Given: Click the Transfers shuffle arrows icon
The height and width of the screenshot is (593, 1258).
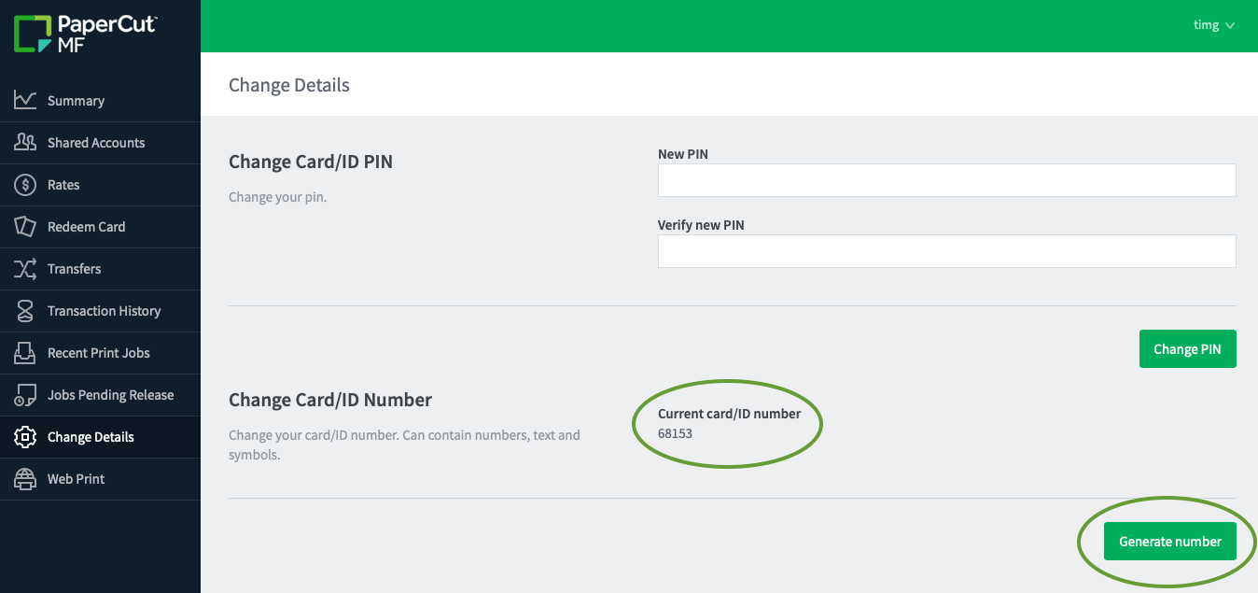Looking at the screenshot, I should click(25, 269).
